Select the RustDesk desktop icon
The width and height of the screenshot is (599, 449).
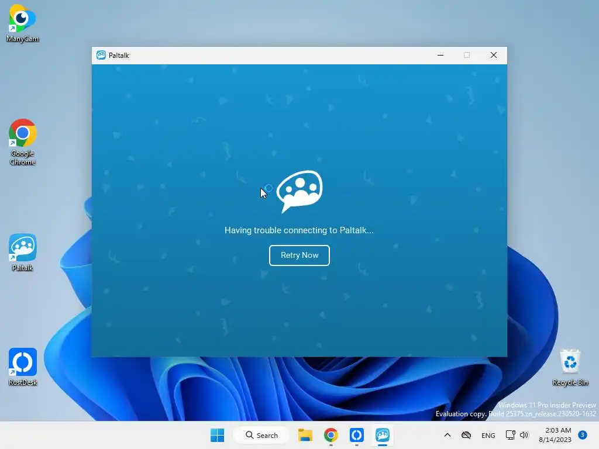click(23, 367)
